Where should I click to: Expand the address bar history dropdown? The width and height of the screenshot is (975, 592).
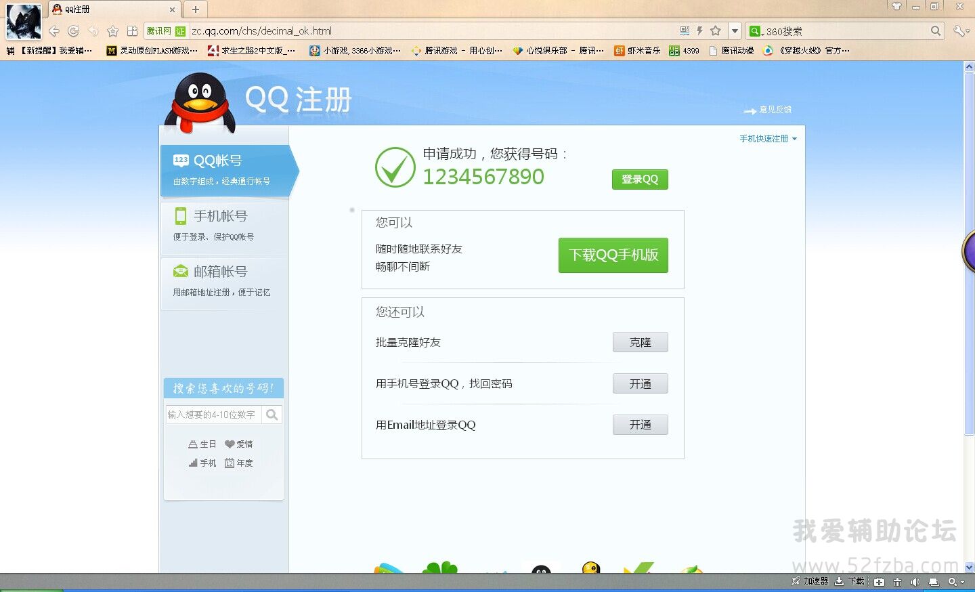[735, 31]
